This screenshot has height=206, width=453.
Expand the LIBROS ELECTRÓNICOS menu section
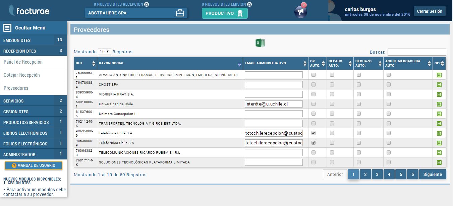pos(34,133)
